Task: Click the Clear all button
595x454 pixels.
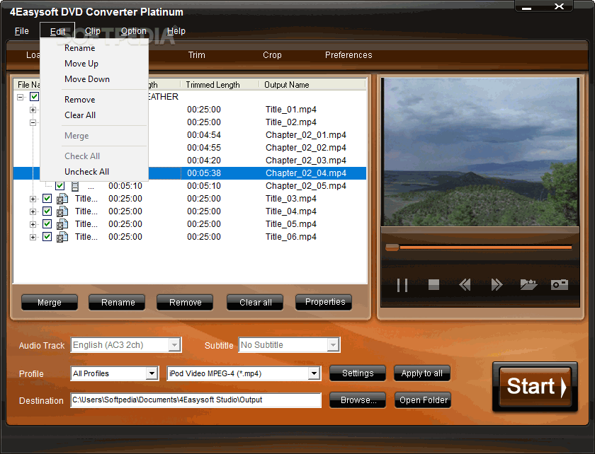Action: (256, 303)
